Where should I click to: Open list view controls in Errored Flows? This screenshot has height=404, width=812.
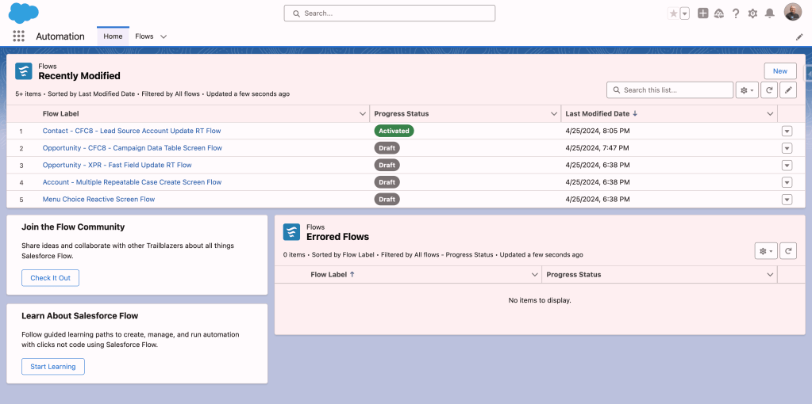[x=765, y=251]
